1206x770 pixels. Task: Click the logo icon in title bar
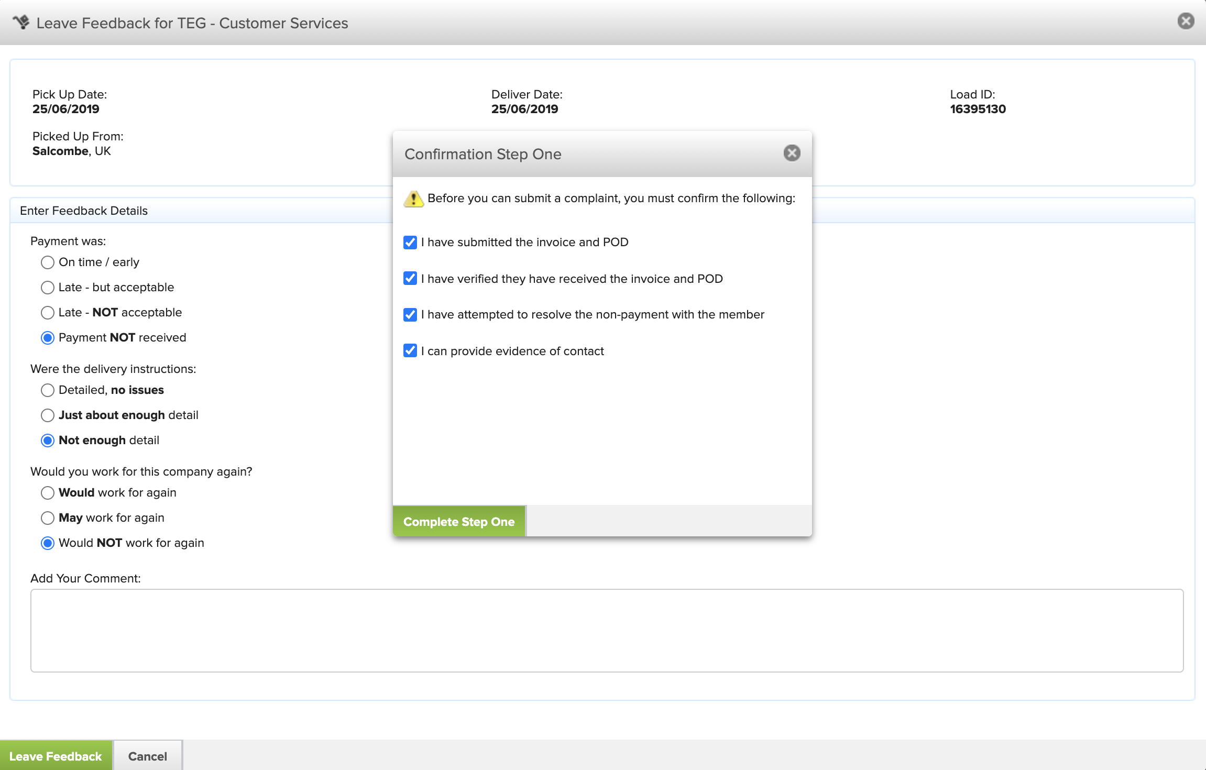tap(21, 23)
